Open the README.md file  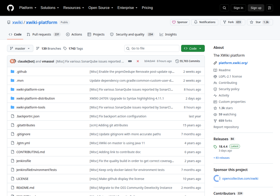[25, 188]
